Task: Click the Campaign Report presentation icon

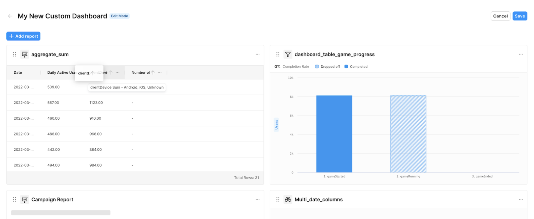Action: click(x=25, y=200)
